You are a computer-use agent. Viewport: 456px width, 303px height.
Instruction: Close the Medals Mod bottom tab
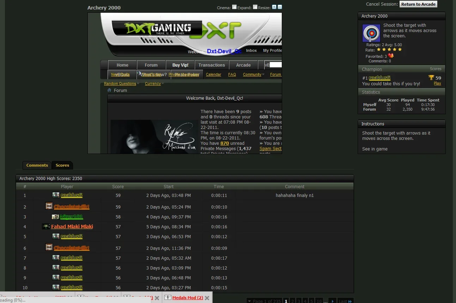tap(207, 298)
